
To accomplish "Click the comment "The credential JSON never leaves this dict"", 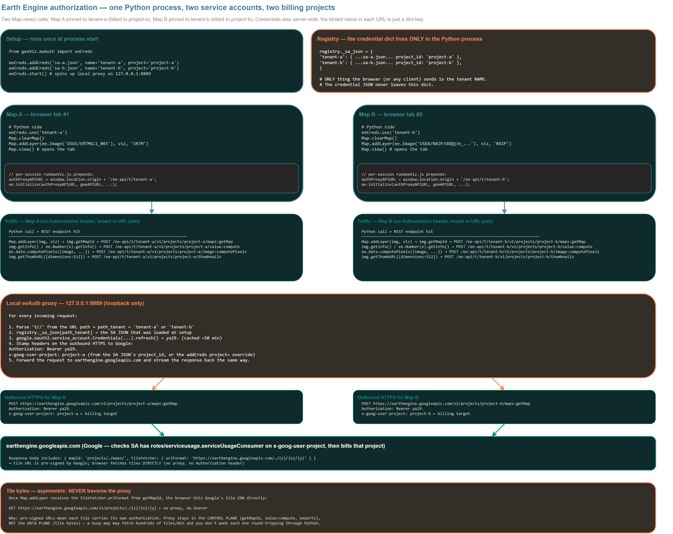I will click(377, 84).
